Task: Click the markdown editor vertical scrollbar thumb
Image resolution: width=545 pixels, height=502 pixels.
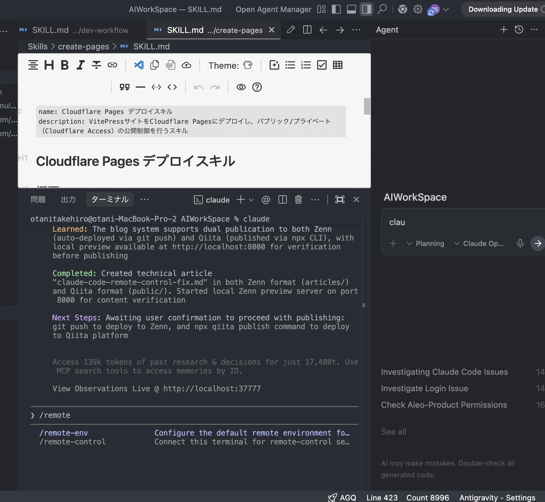Action: point(367,106)
